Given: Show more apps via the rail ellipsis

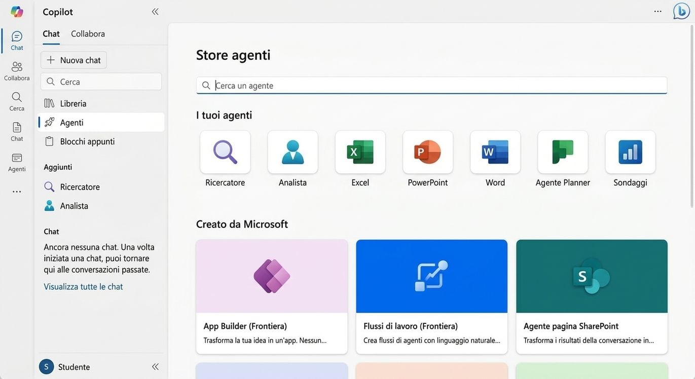Looking at the screenshot, I should (17, 192).
